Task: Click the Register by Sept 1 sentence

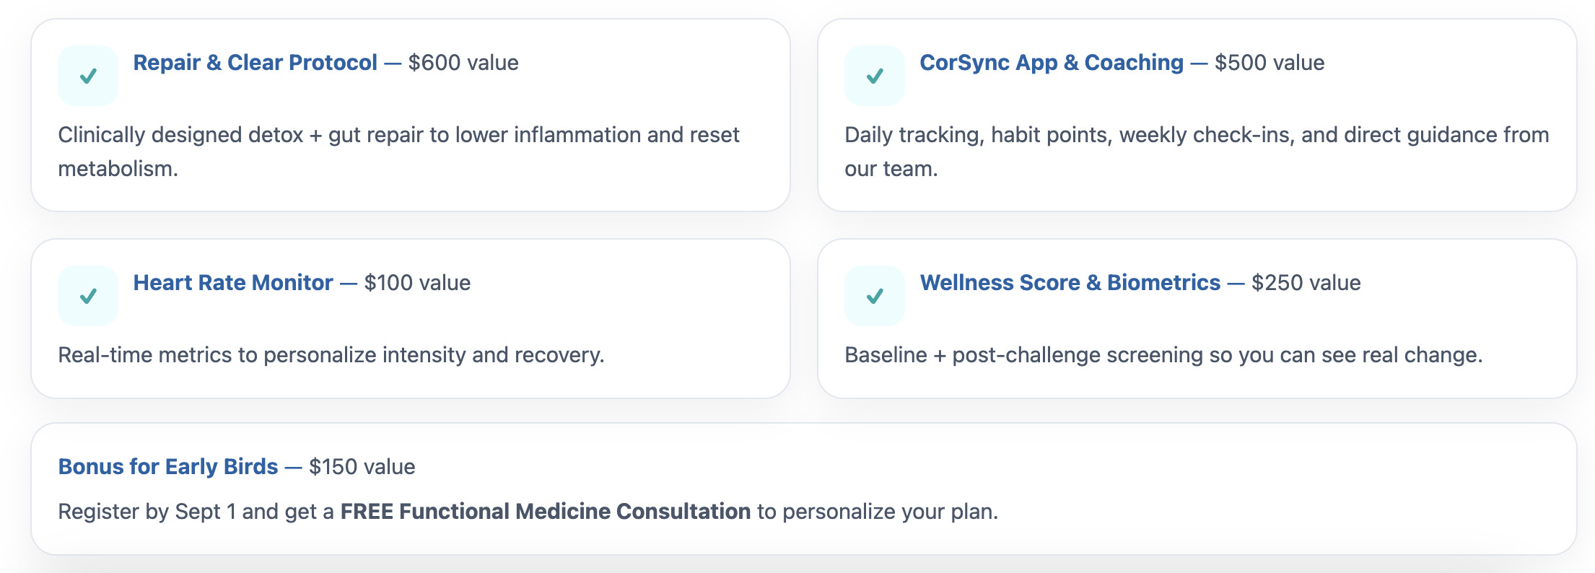Action: point(528,512)
